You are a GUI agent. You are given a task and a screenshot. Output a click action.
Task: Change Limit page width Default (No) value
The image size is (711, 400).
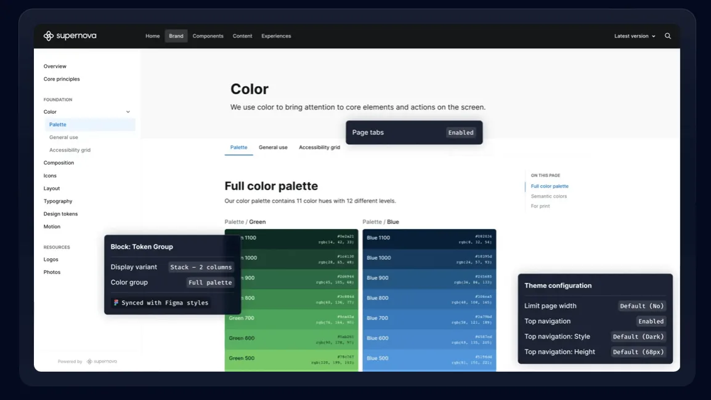click(641, 306)
